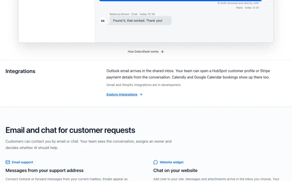This screenshot has width=292, height=182.
Task: Jump to How DobroDesk works
Action: [143, 52]
